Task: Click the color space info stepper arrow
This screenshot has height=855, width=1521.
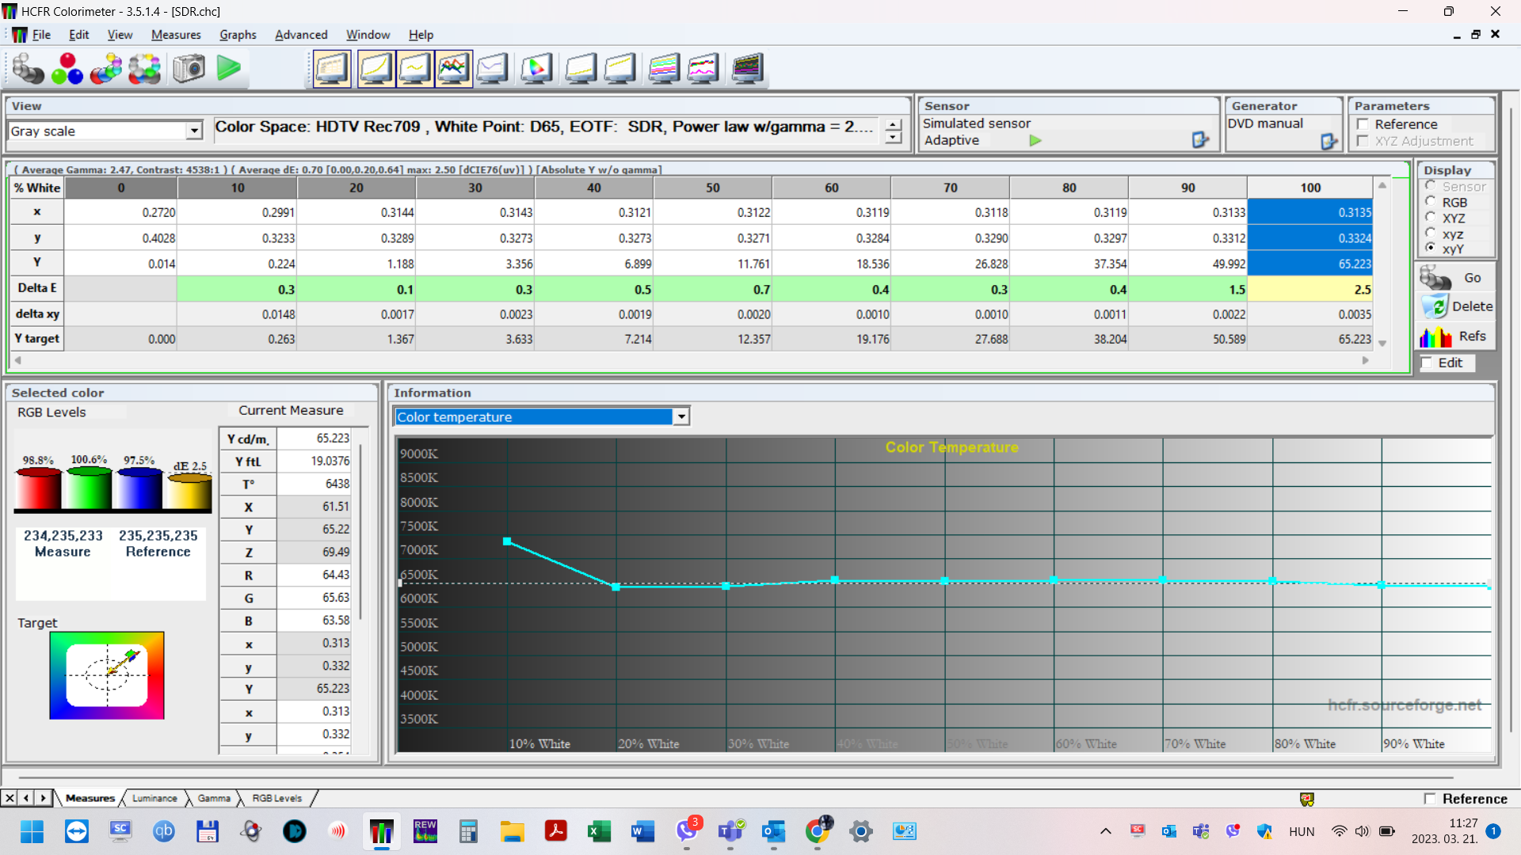Action: (894, 126)
